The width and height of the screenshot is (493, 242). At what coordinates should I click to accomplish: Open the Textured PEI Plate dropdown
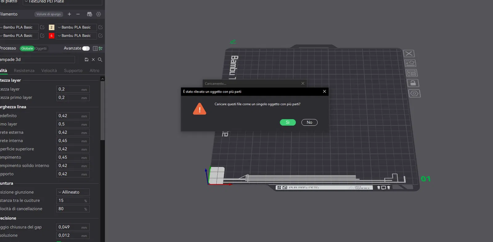tap(62, 2)
